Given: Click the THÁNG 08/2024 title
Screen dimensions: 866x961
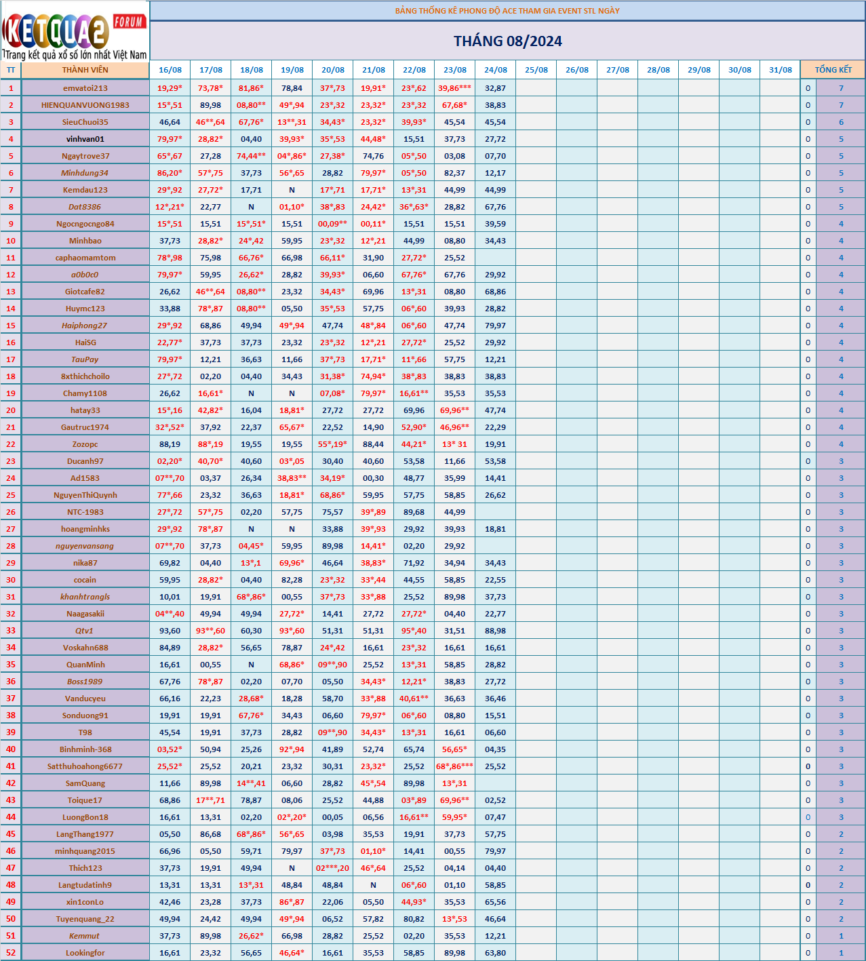Looking at the screenshot, I should pos(508,41).
